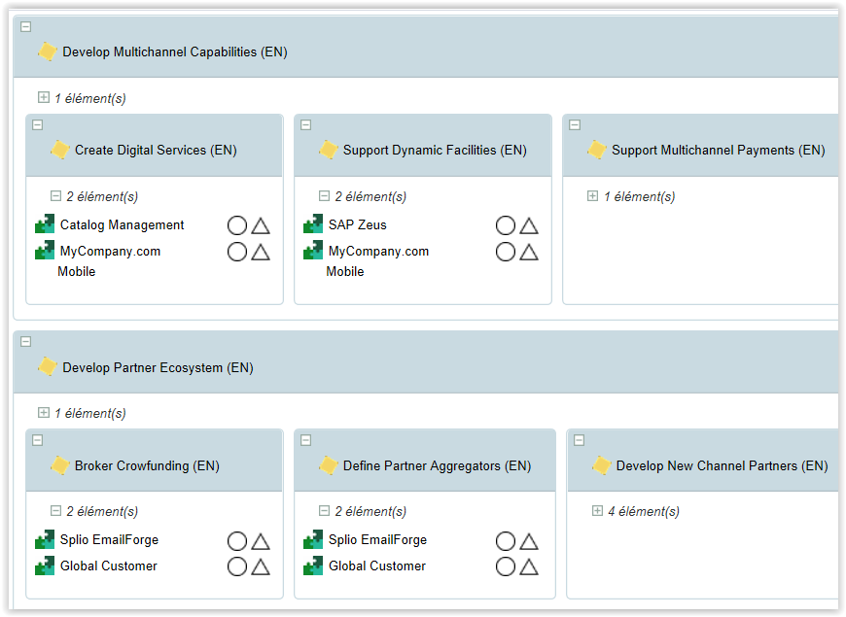Click the SAP Zeus application icon
The width and height of the screenshot is (846, 617).
(x=313, y=224)
